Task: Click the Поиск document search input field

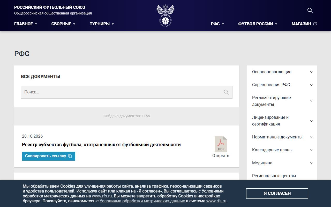Action: click(x=127, y=92)
